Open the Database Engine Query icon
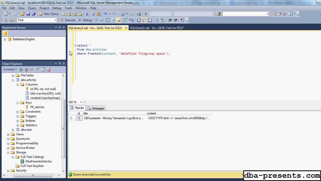This screenshot has width=321, height=181. click(x=63, y=14)
